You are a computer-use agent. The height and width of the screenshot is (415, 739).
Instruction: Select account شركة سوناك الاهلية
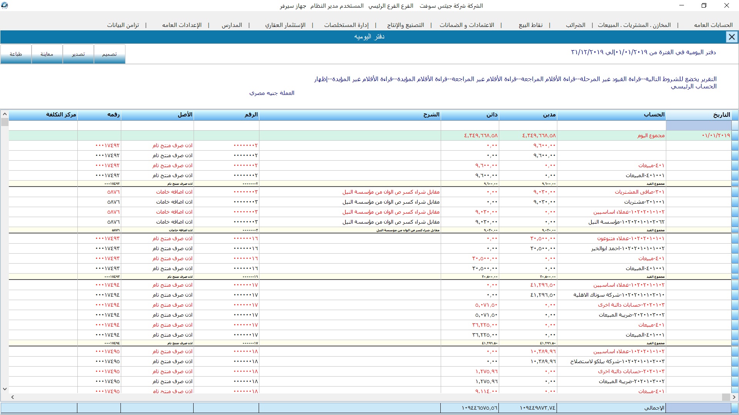coord(619,295)
